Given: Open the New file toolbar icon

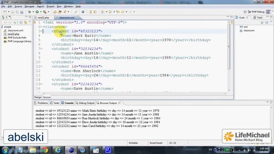Looking at the screenshot, I should pos(5,12).
